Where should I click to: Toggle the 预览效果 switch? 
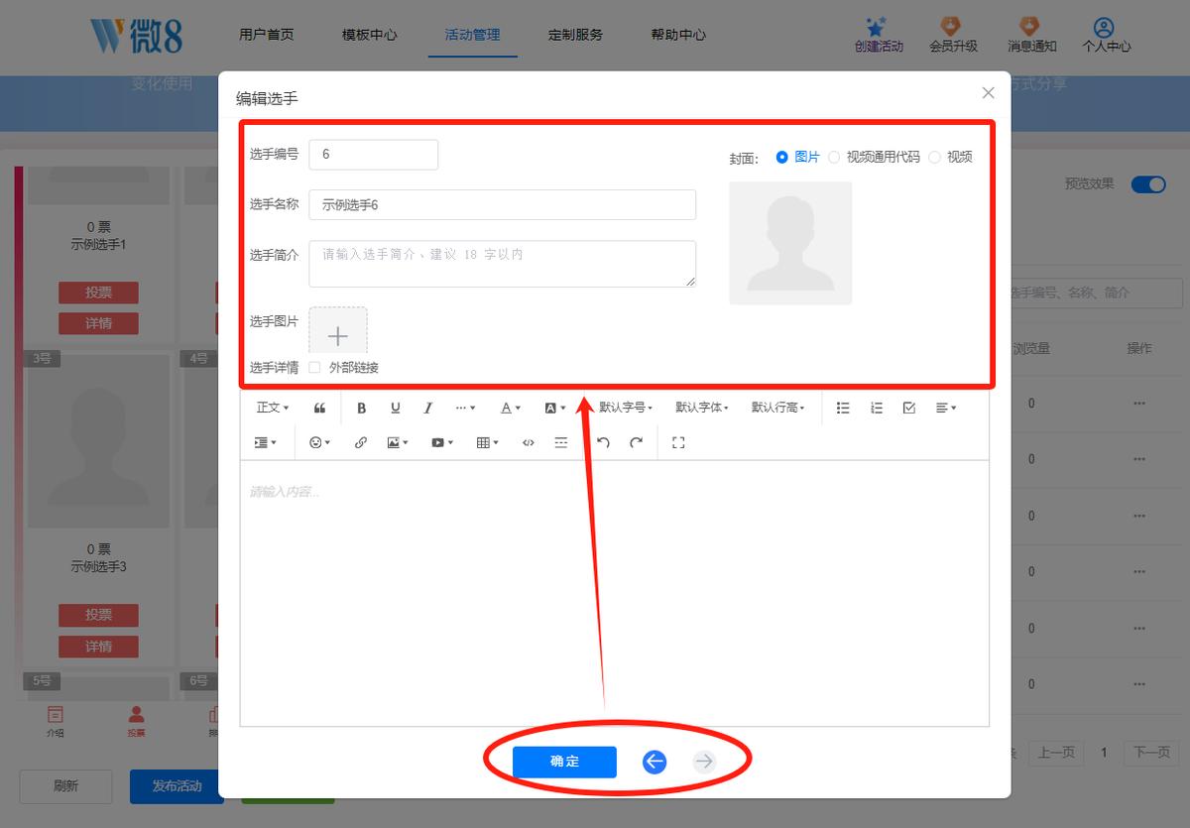[x=1148, y=184]
